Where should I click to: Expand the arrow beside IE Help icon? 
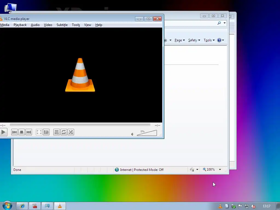coord(223,40)
